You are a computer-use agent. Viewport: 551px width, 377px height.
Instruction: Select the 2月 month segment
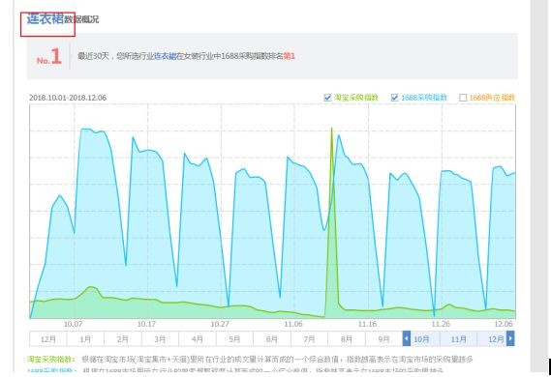[x=123, y=339]
